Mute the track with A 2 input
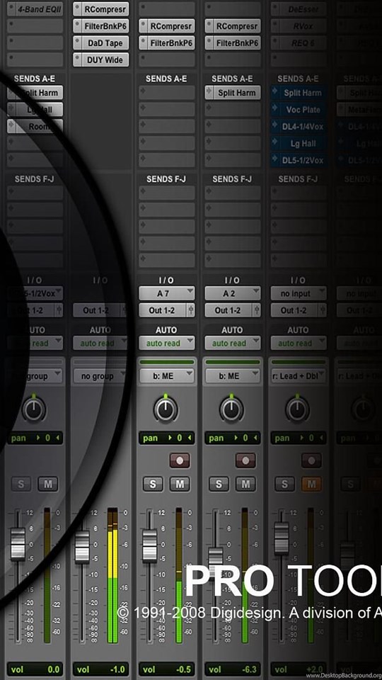The image size is (382, 680). click(x=245, y=484)
